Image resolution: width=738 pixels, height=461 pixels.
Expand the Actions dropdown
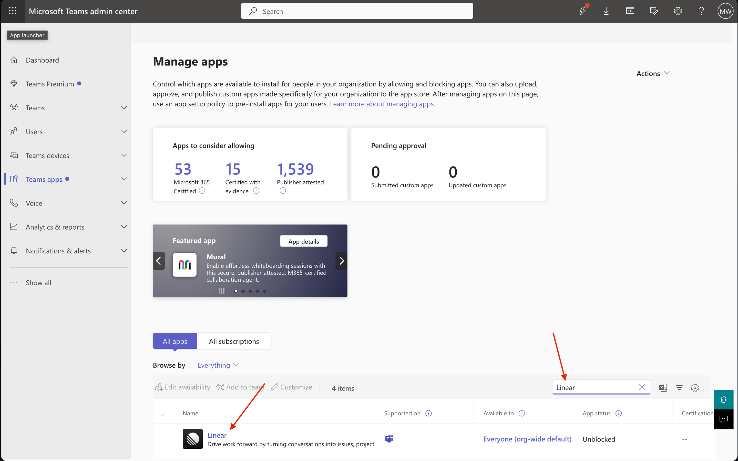click(653, 73)
